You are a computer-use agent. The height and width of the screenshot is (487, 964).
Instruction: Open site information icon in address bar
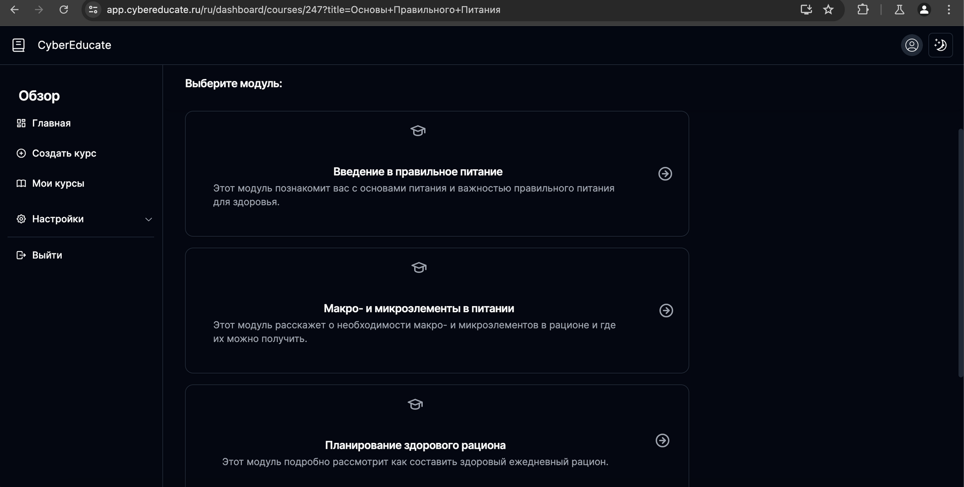coord(93,9)
